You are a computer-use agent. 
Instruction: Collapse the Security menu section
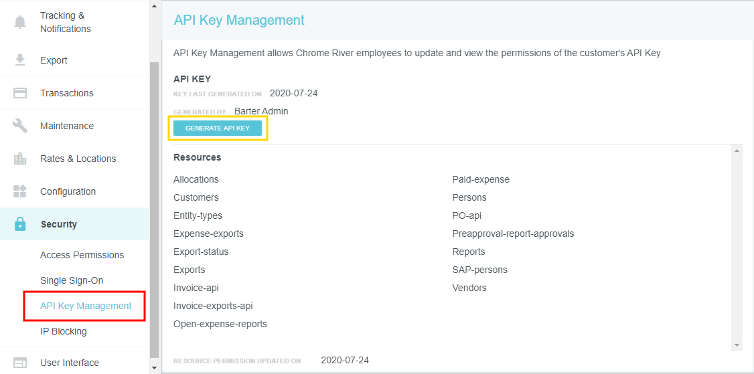59,224
